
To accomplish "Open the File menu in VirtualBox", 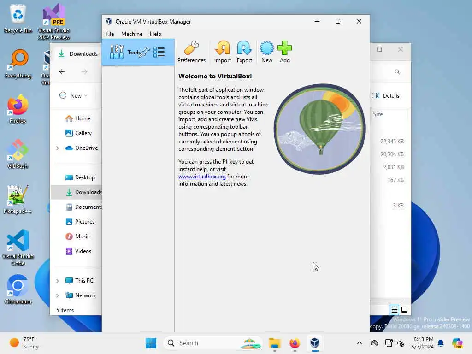I will pos(110,34).
